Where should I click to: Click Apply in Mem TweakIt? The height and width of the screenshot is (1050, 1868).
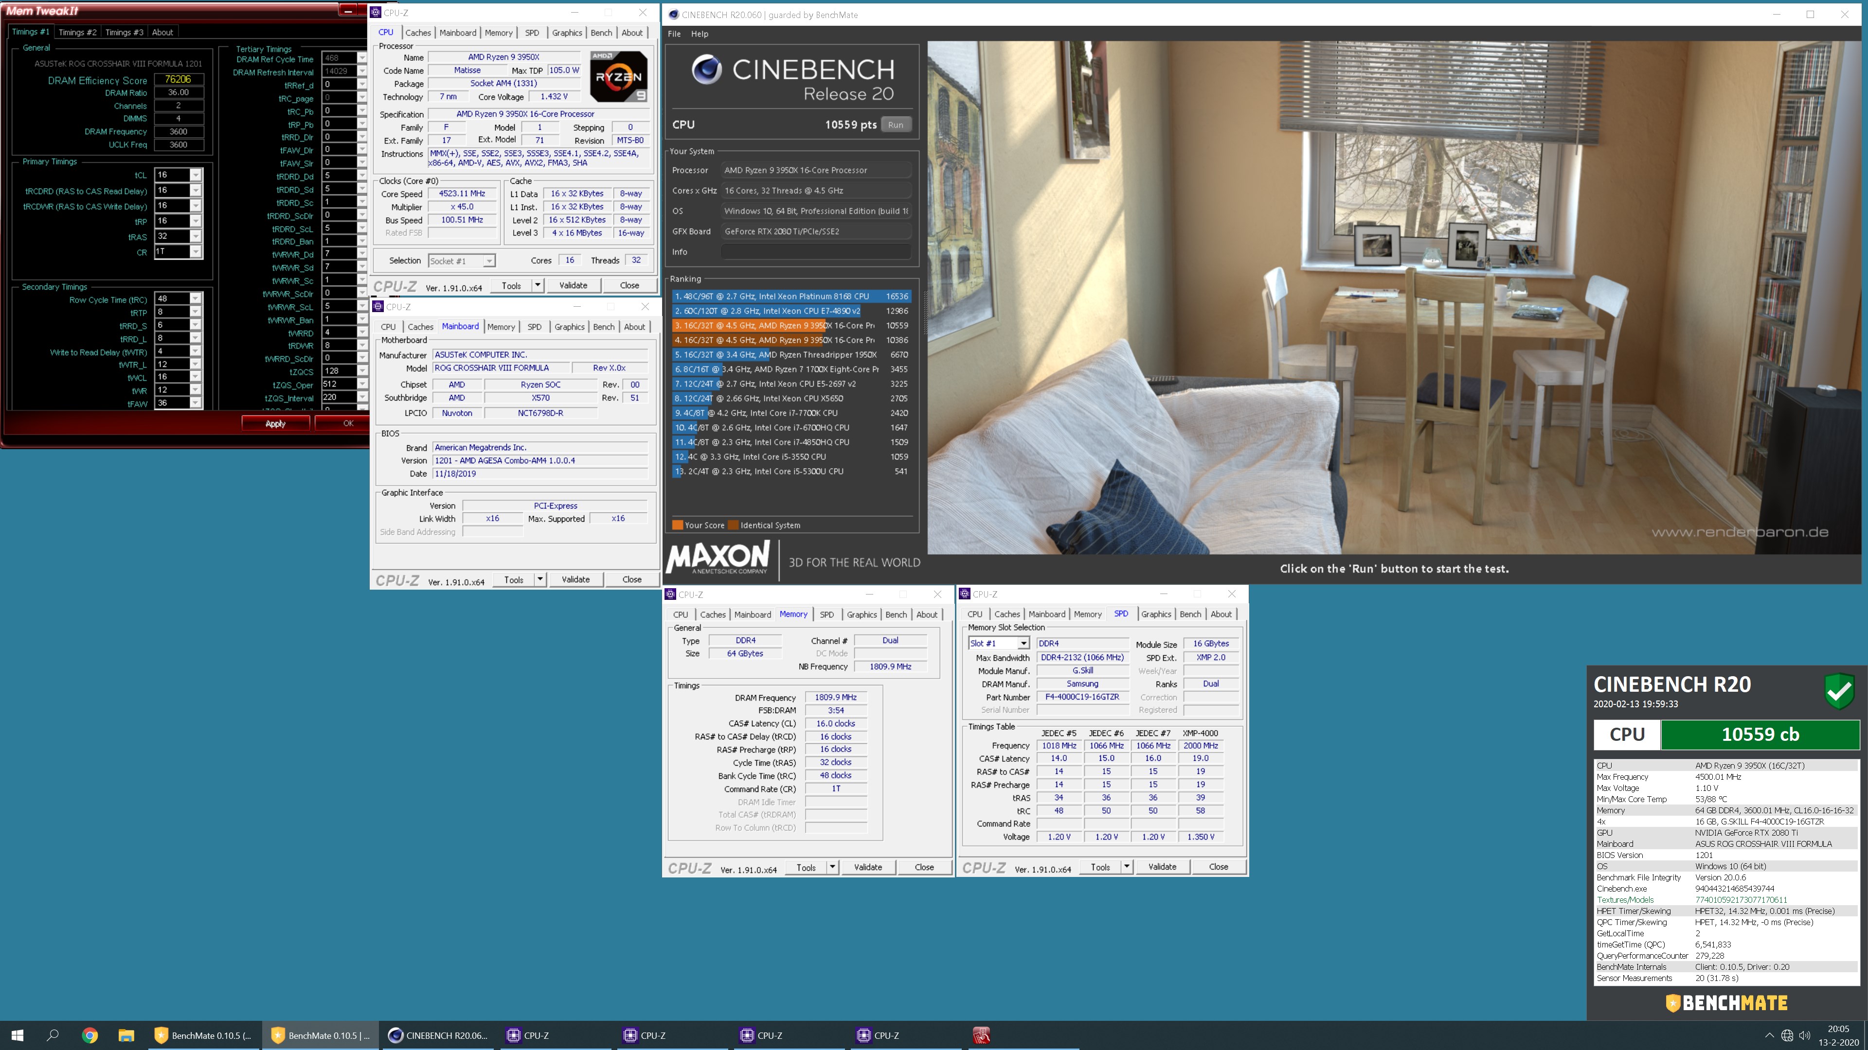pyautogui.click(x=275, y=423)
